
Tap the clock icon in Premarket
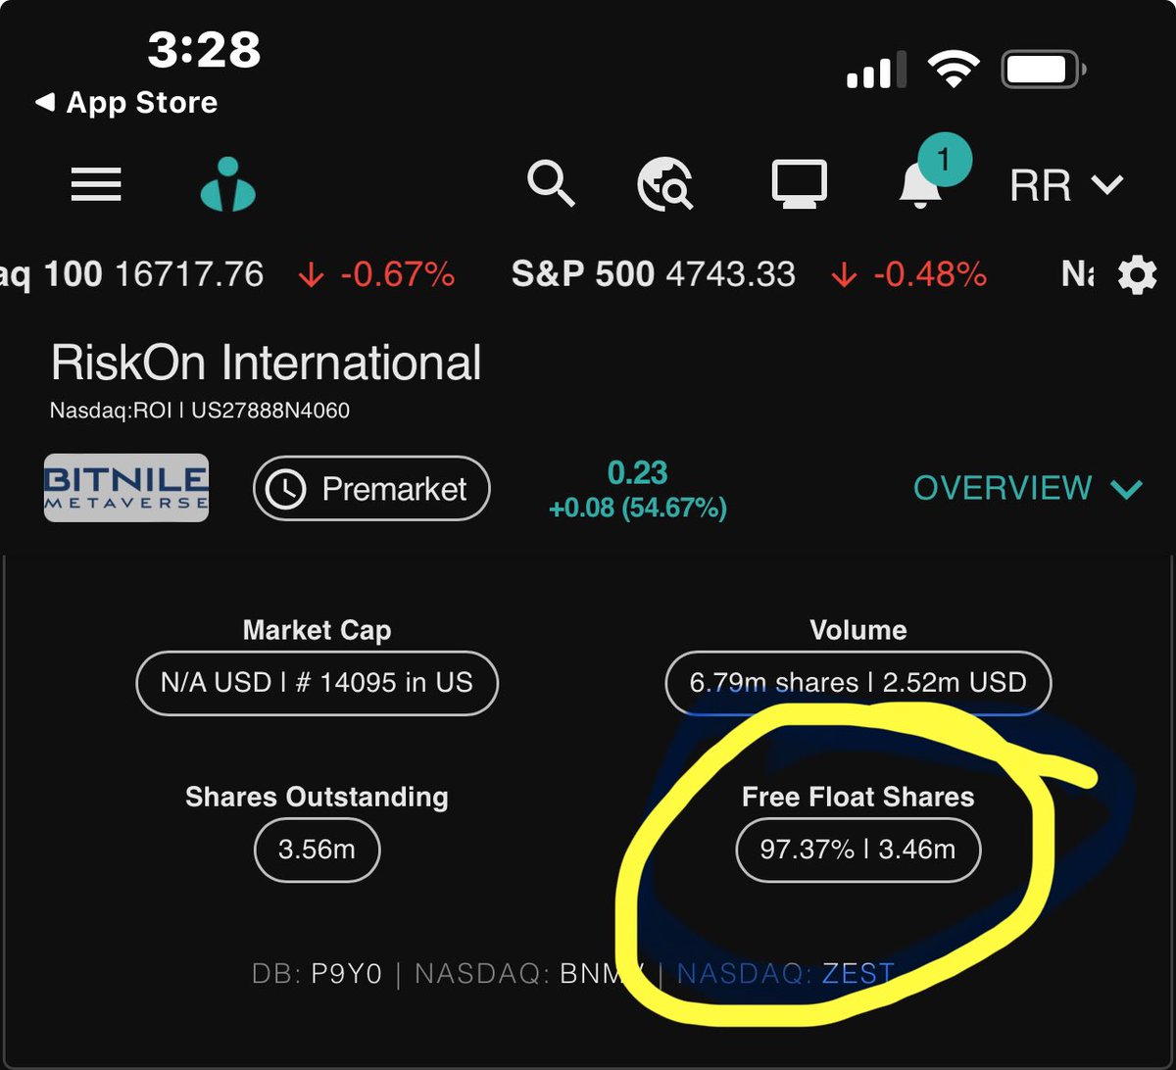pyautogui.click(x=285, y=489)
